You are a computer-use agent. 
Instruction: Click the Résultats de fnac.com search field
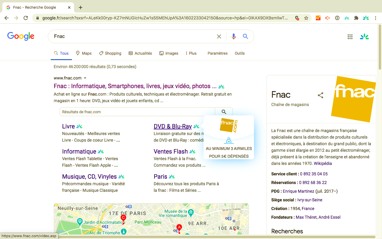coord(137,112)
